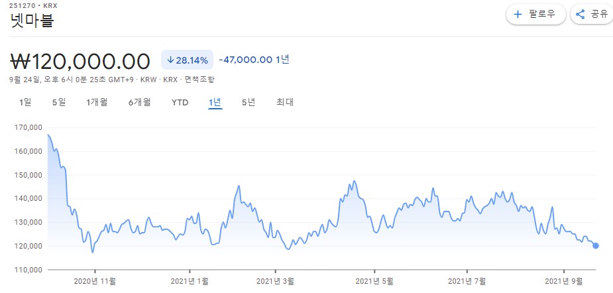Show the 최대 maximum range tab
The width and height of the screenshot is (613, 293).
click(285, 103)
